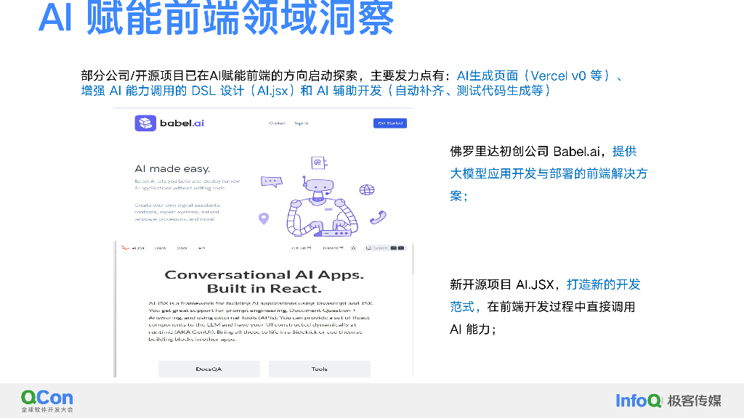Click the blue Get Started button
The image size is (744, 418).
[390, 123]
